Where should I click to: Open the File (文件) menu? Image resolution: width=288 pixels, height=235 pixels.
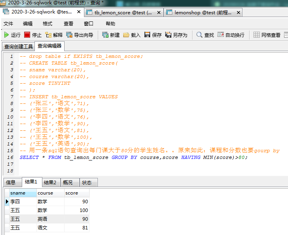[8, 24]
